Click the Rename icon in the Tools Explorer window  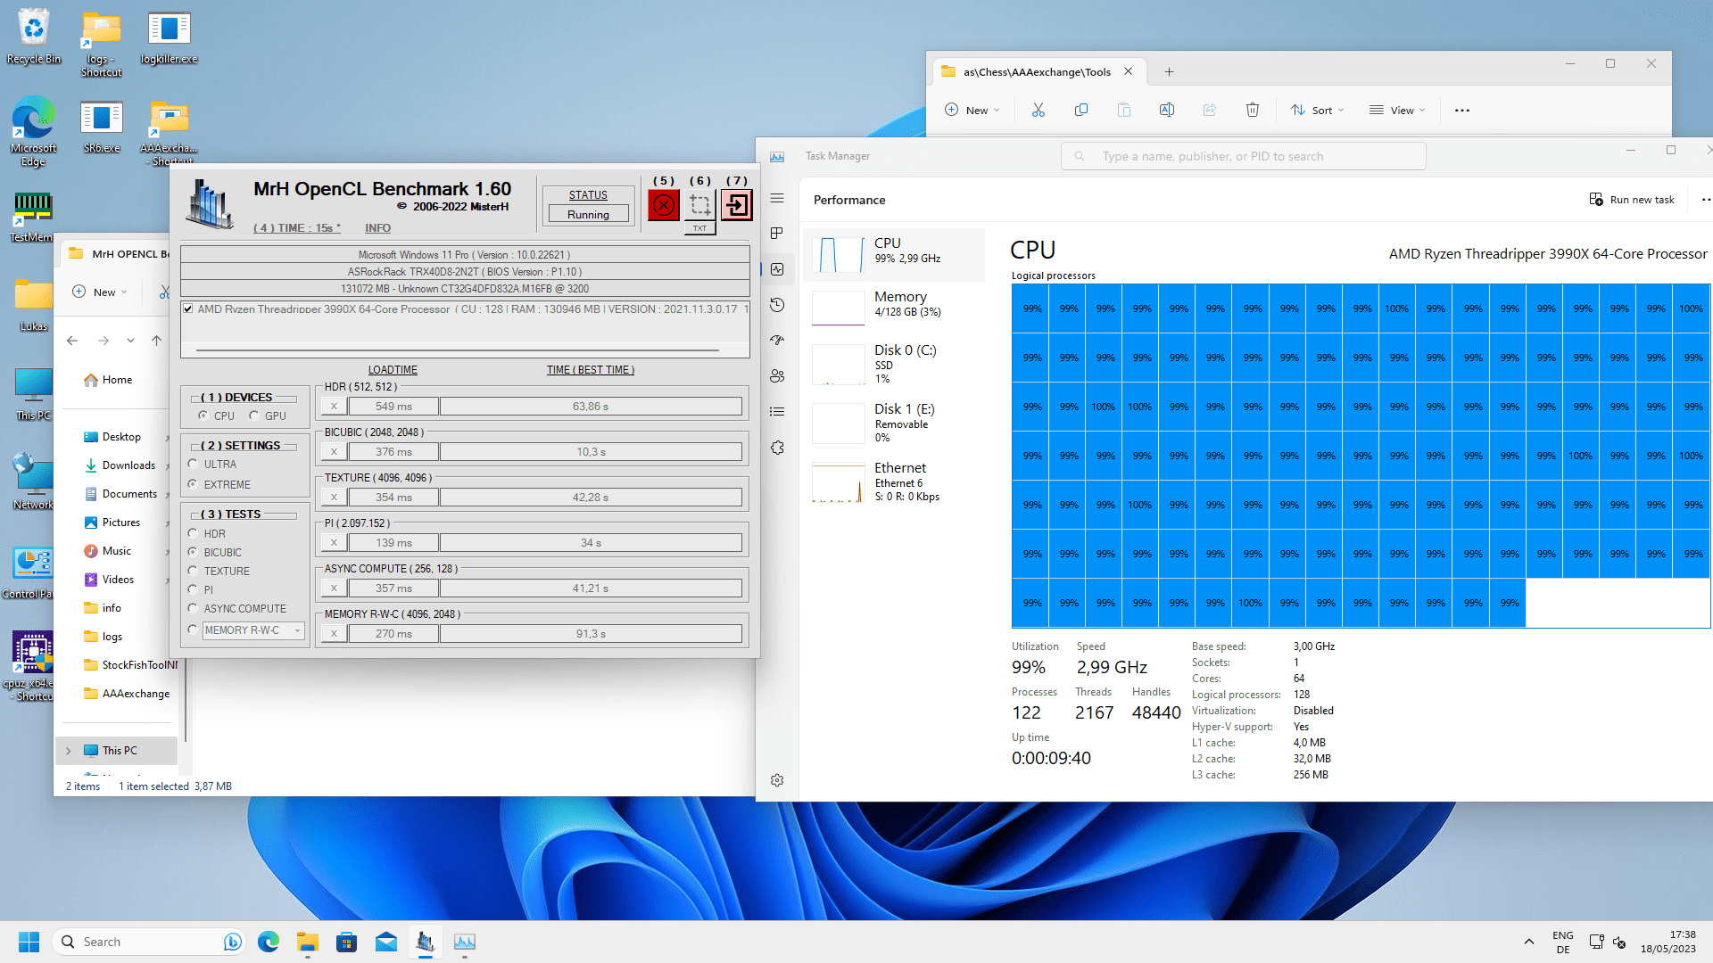[1166, 111]
